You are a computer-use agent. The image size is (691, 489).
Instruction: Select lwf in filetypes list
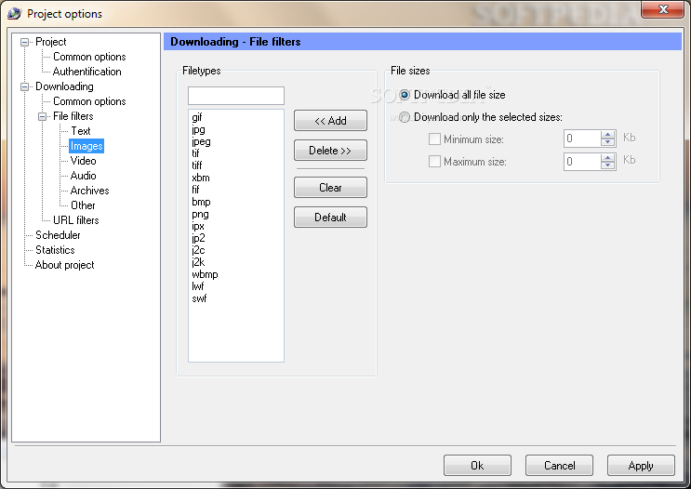click(x=198, y=286)
